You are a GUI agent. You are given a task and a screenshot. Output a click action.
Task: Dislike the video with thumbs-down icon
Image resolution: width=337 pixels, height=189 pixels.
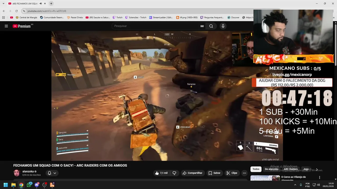174,173
